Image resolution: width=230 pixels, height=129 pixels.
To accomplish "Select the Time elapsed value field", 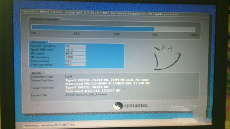I will click(x=75, y=61).
